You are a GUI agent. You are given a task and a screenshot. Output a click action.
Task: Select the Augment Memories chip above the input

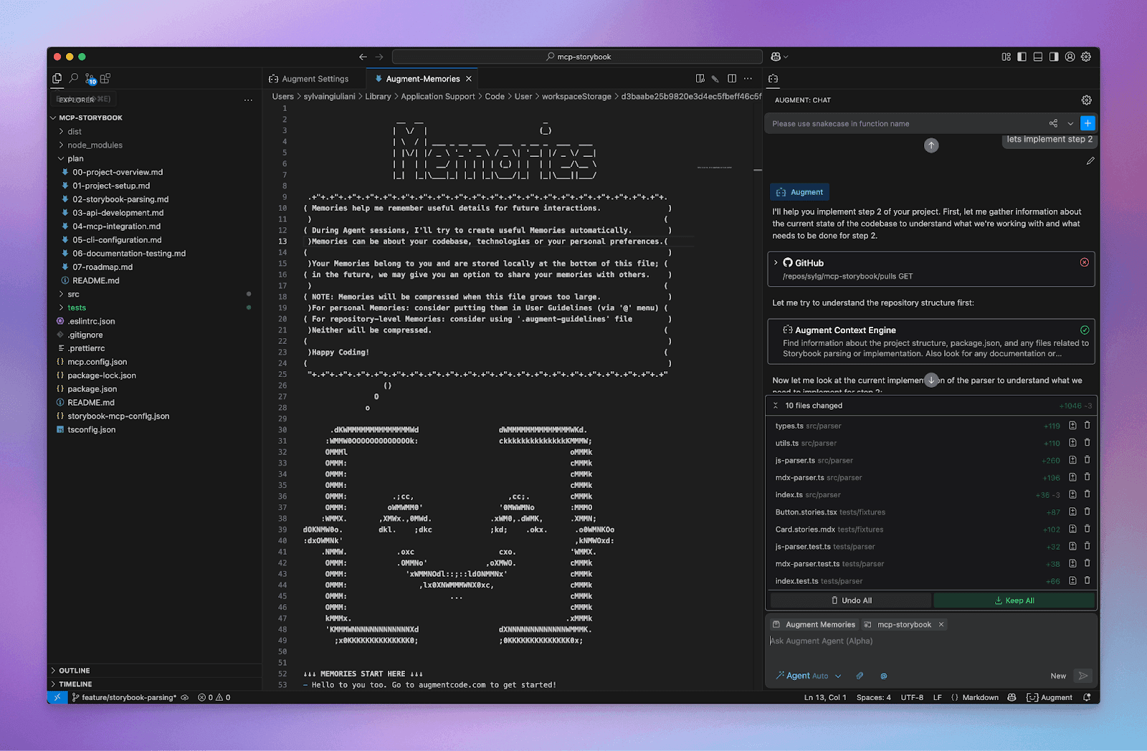point(813,624)
